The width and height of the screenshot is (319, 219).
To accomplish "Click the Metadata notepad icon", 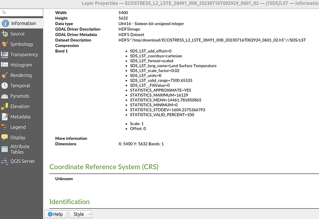I will (x=4, y=117).
